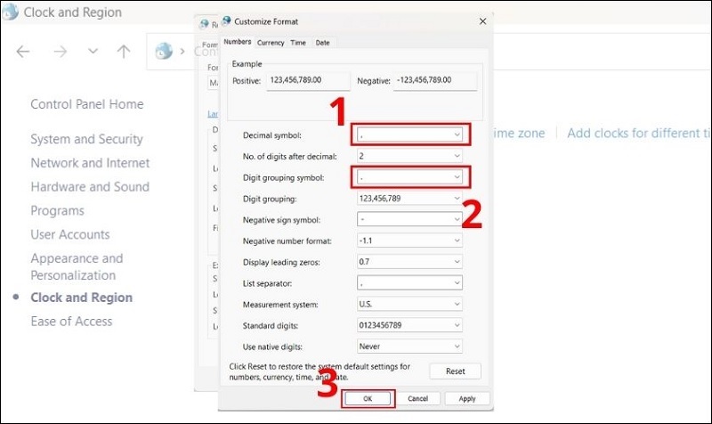Open the Use native digits dropdown

(x=409, y=347)
